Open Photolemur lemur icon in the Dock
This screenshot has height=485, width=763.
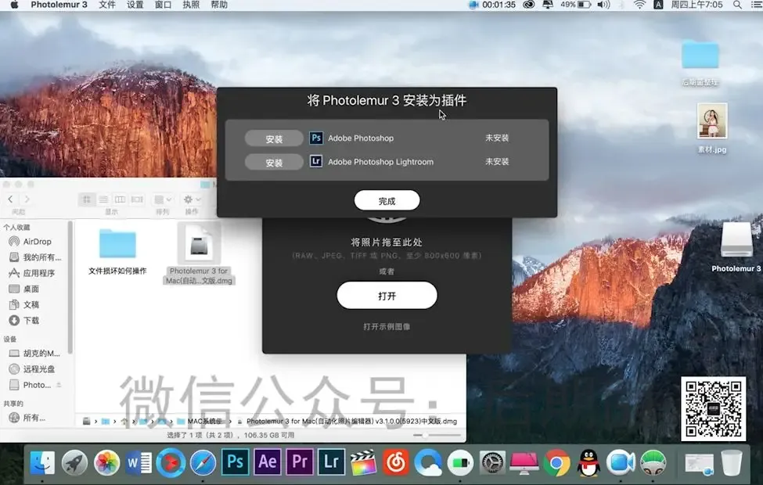click(x=653, y=462)
